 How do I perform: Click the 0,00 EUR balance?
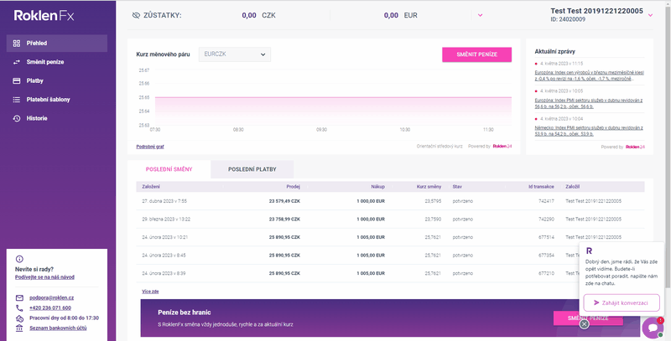401,15
